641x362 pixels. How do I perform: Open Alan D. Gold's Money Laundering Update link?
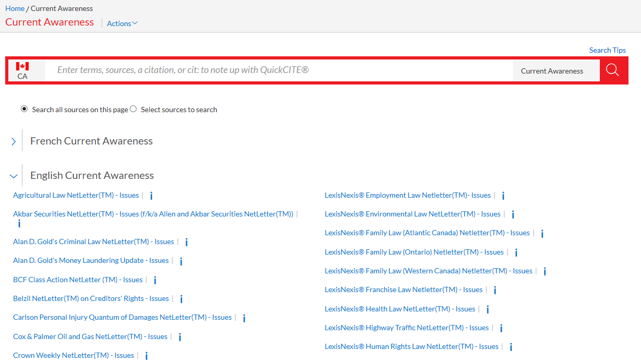(x=91, y=260)
